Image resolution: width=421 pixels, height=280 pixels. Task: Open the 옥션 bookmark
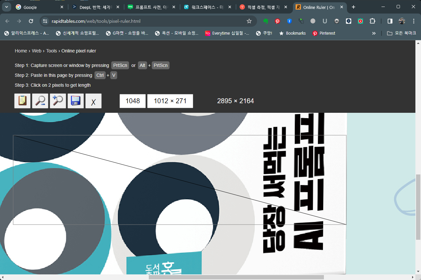coord(177,33)
